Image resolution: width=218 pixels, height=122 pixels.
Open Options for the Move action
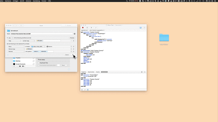[49, 47]
